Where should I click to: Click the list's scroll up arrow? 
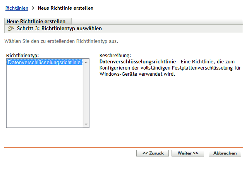point(86,62)
